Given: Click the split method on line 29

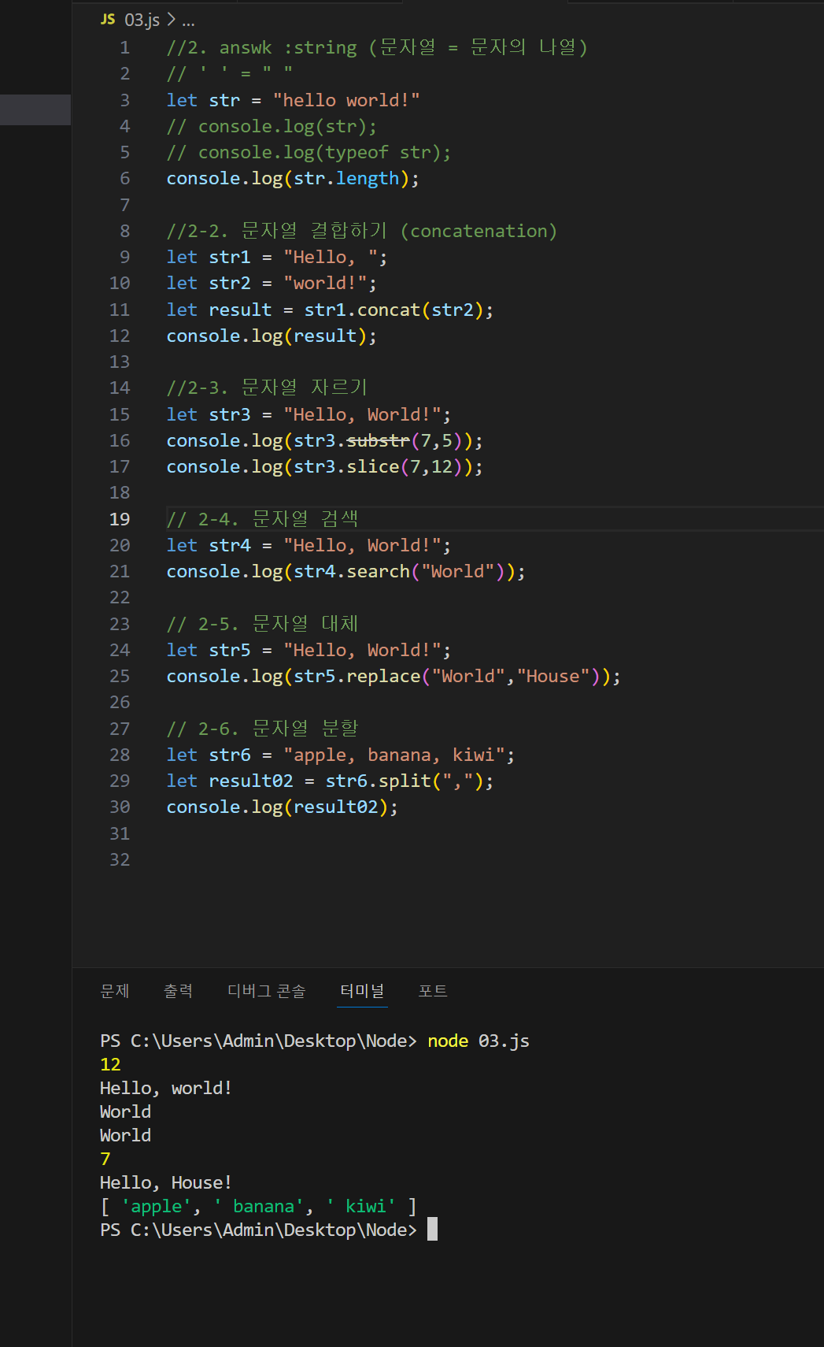Looking at the screenshot, I should click(405, 781).
